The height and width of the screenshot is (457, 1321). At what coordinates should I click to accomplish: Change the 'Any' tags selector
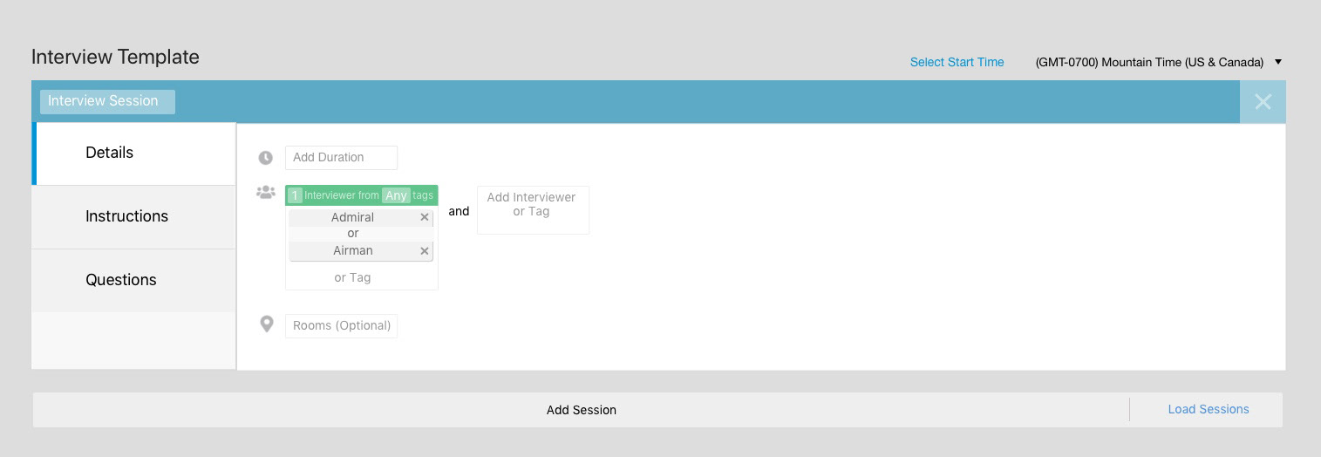pyautogui.click(x=396, y=195)
